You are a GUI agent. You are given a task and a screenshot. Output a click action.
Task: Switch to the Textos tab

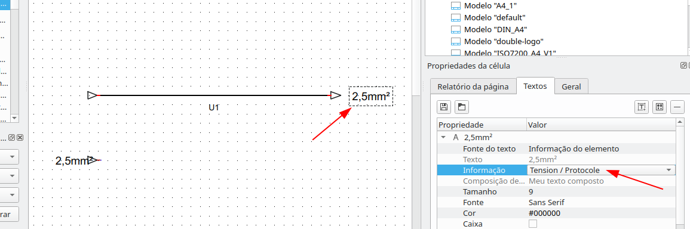click(x=535, y=86)
